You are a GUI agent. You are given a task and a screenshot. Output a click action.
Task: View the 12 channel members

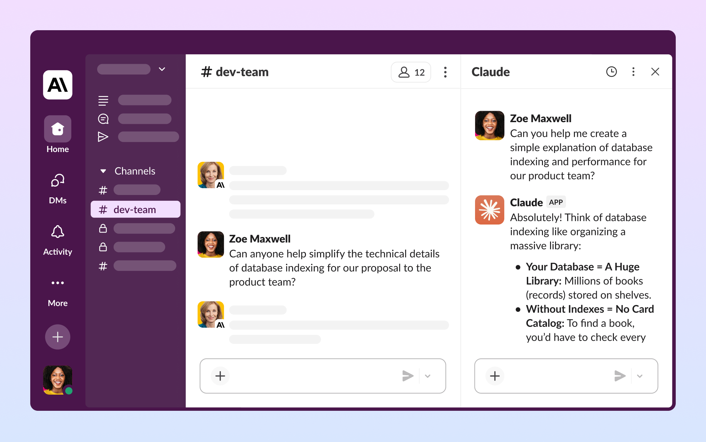[x=411, y=72]
